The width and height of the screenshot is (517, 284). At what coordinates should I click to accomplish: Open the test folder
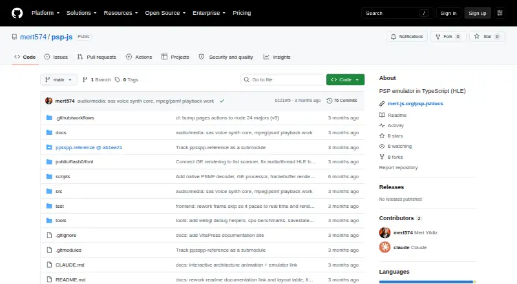tap(59, 207)
